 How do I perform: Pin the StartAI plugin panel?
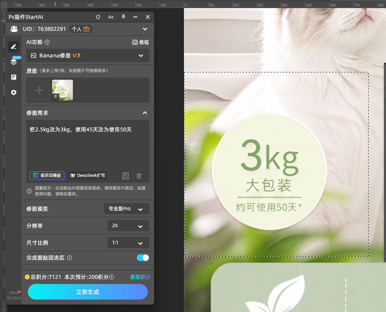123,17
